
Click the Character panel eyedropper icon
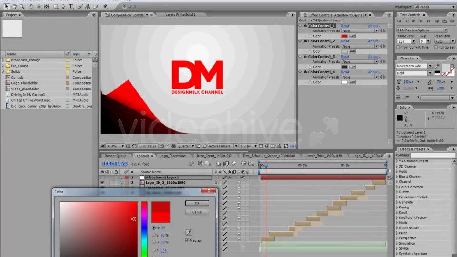tap(437, 66)
